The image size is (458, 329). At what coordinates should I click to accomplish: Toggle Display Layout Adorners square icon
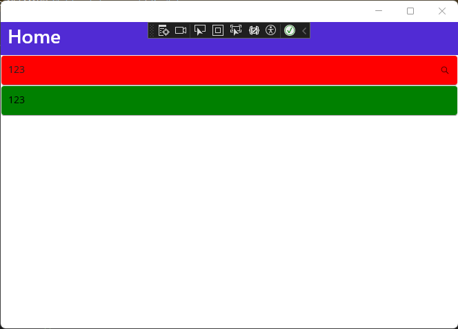coord(218,30)
